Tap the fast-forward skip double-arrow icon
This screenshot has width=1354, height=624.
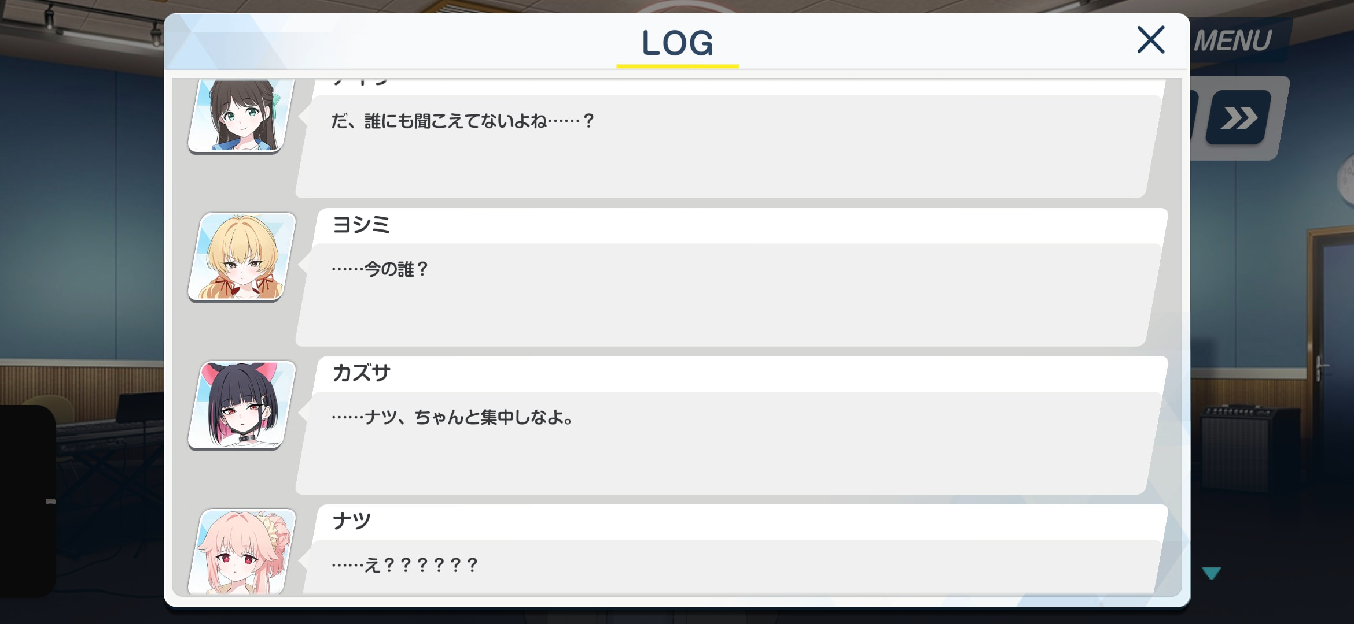coord(1239,117)
